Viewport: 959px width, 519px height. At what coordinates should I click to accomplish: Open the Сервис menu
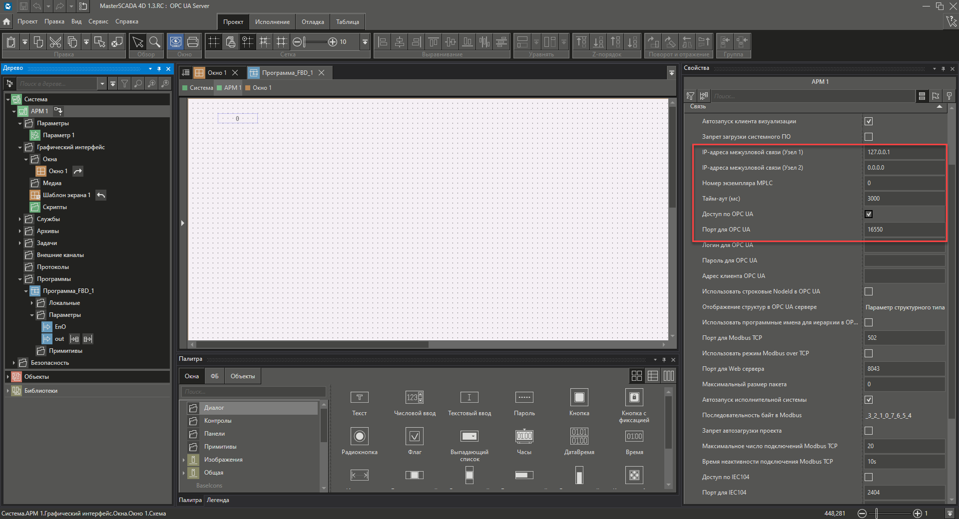(98, 21)
